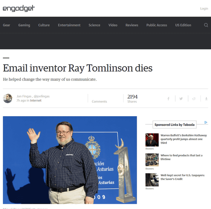The width and height of the screenshot is (211, 209).
Task: Select the Science nav item
Action: (94, 25)
